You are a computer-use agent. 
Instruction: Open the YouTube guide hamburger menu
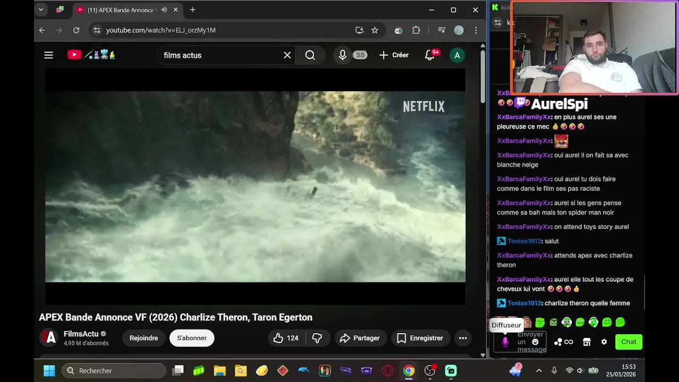click(48, 55)
